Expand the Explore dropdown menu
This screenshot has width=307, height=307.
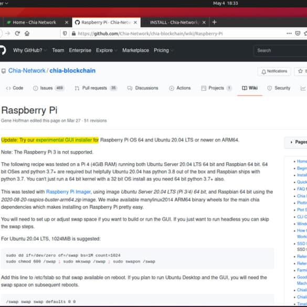pos(107,50)
